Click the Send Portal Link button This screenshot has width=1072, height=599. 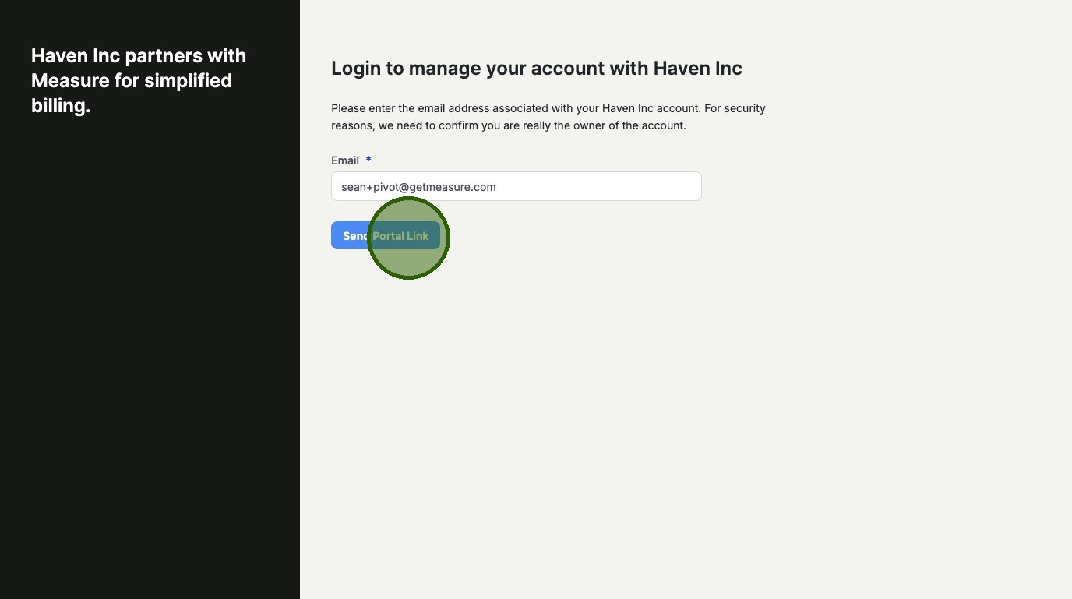(x=386, y=236)
